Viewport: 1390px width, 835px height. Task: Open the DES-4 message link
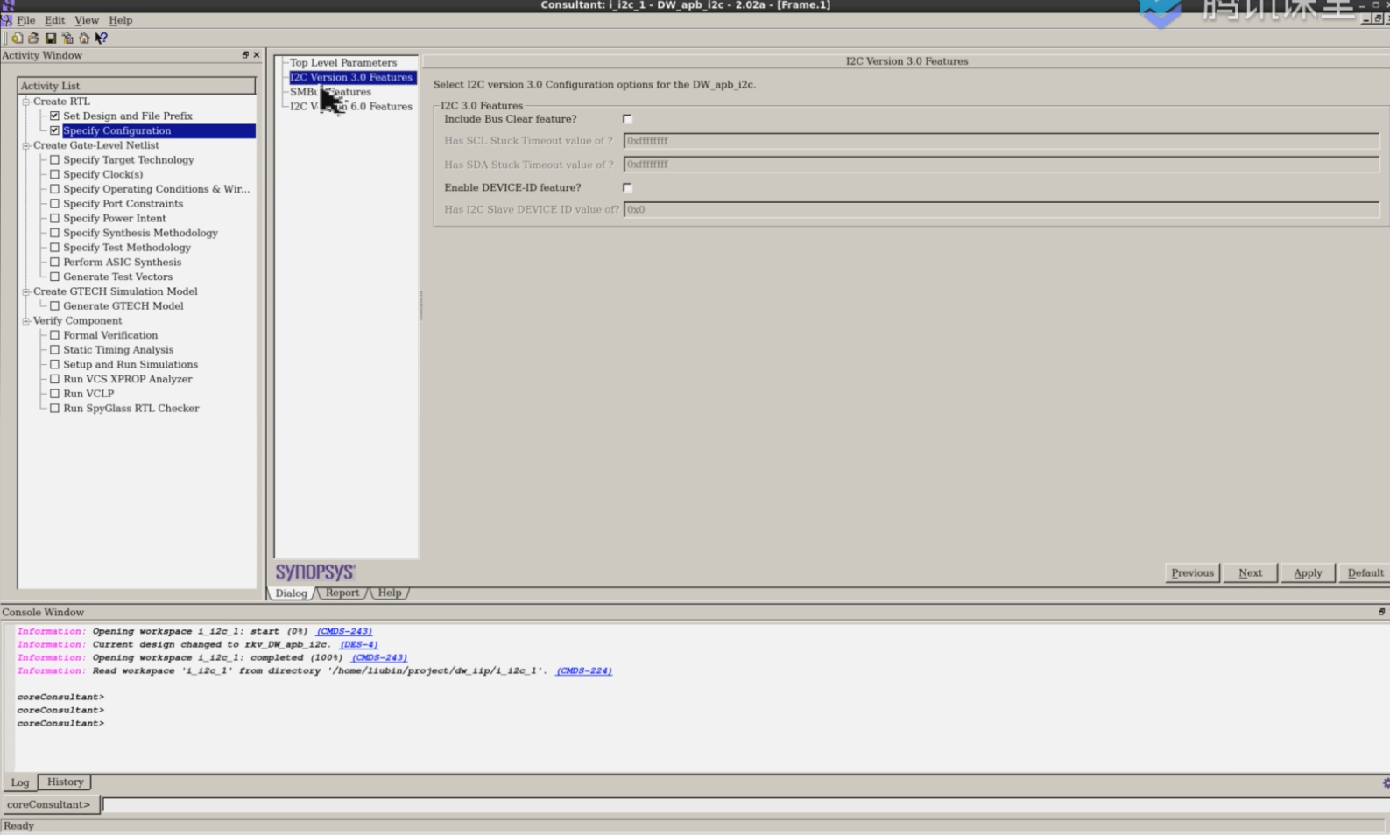coord(359,644)
